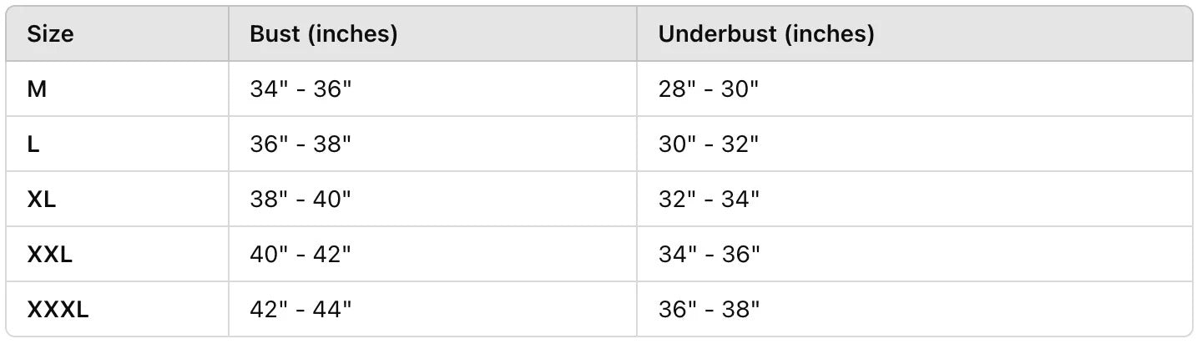Click the bust value 42" - 44"
This screenshot has height=344, width=1202.
pyautogui.click(x=300, y=310)
